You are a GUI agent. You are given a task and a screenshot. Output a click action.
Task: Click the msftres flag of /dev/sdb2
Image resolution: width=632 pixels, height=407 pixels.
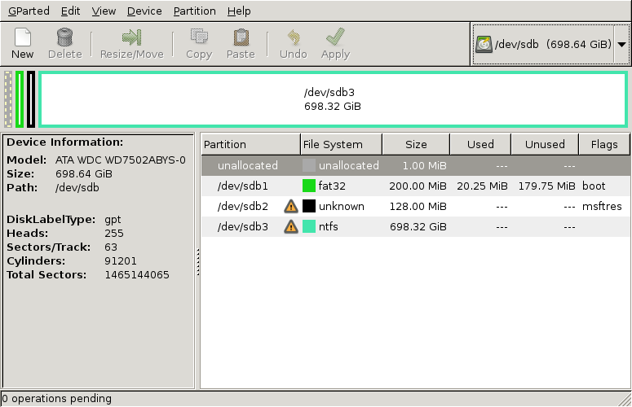602,206
